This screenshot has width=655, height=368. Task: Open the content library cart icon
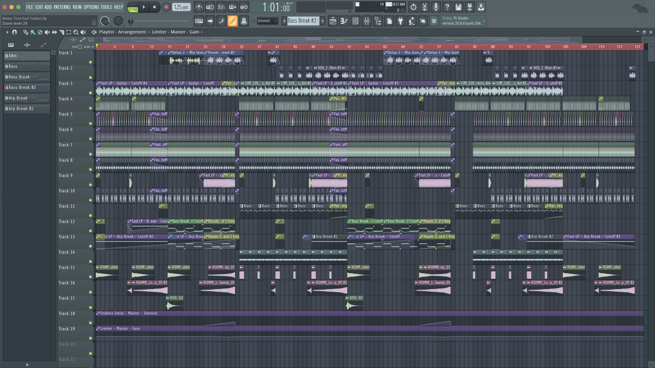tap(434, 21)
